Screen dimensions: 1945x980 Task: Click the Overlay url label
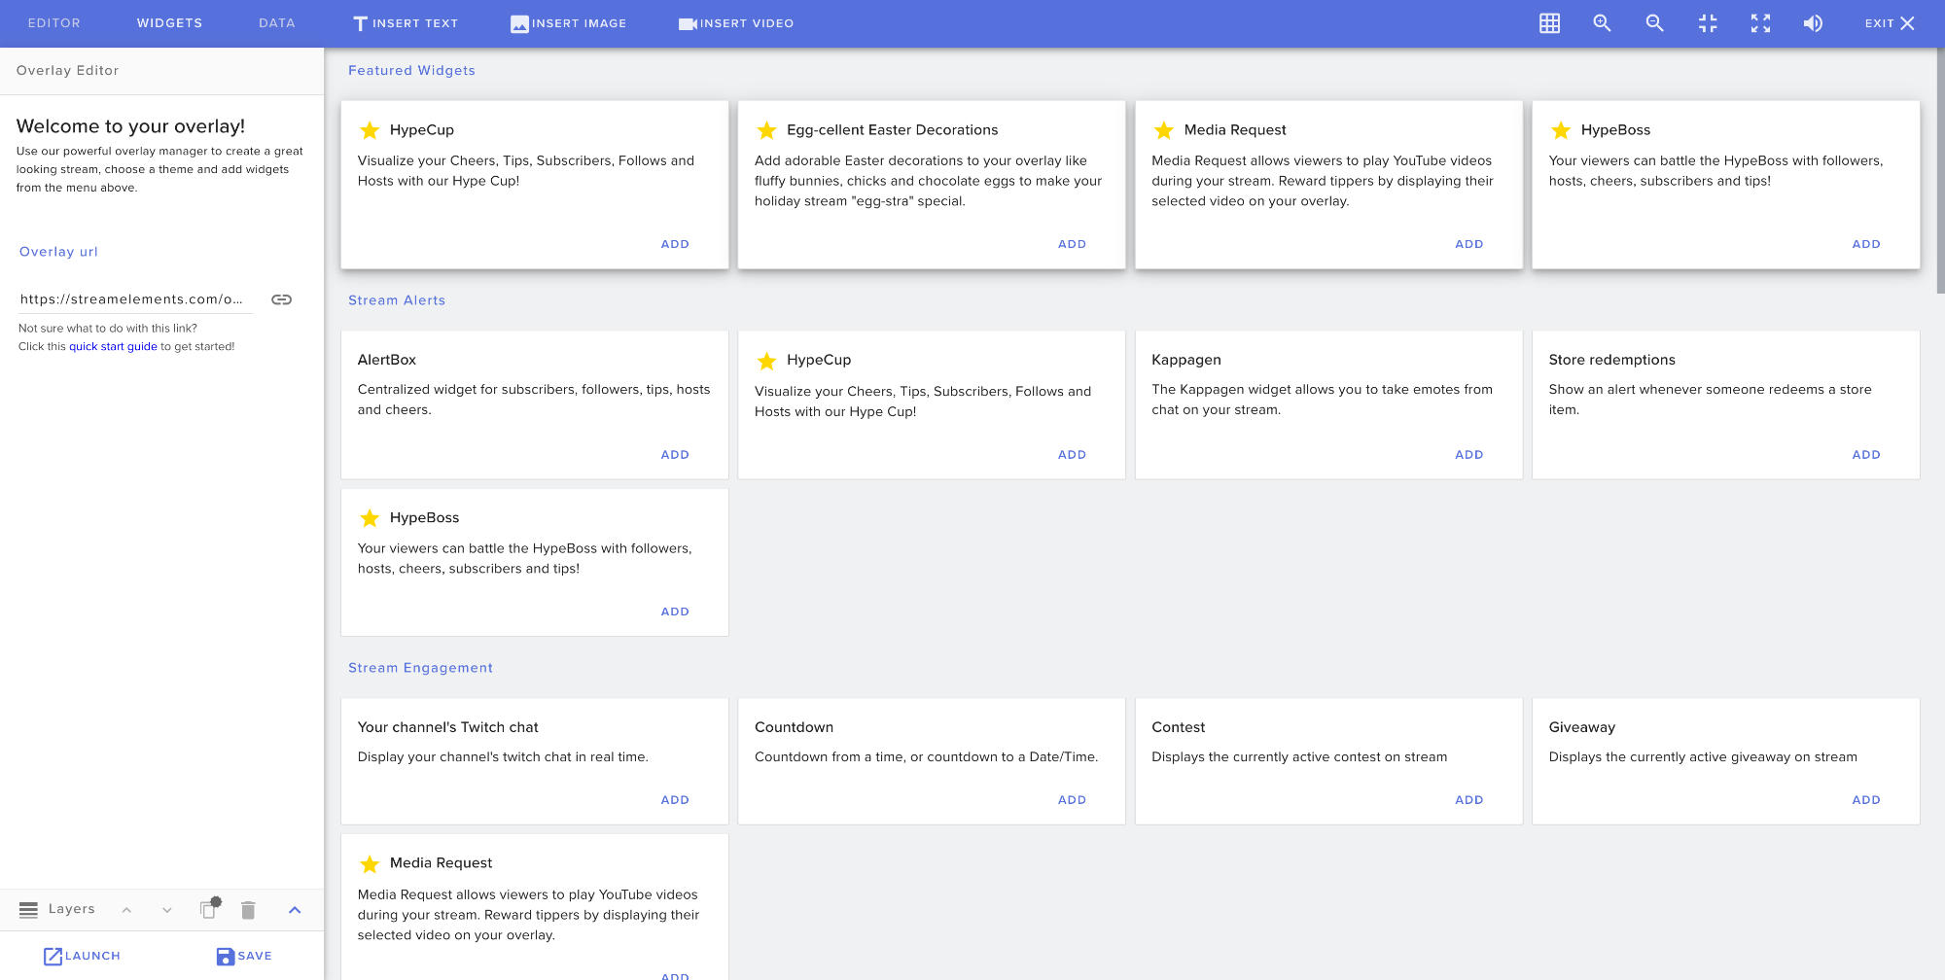(58, 252)
